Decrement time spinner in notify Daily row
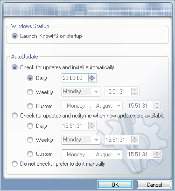Viewport: 175px width, 191px height. (x=92, y=127)
